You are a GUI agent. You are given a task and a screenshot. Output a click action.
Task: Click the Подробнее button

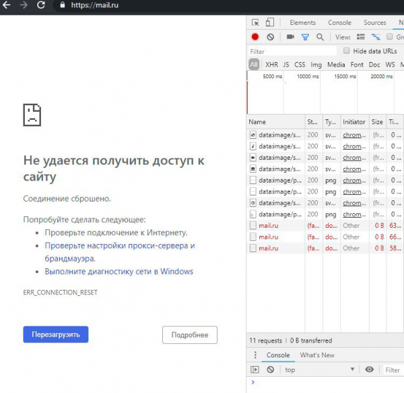[x=190, y=334]
